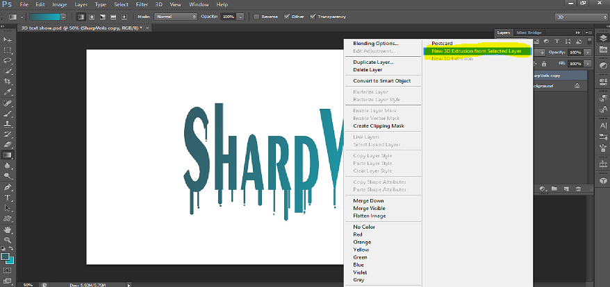Screen dimensions: 610x287
Task: Expand the gradient picker dropdown arrow
Action: [x=65, y=16]
